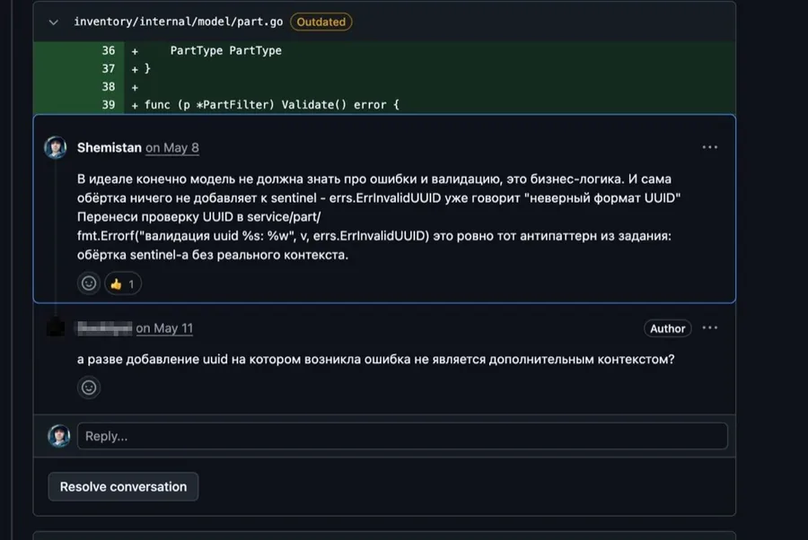Click the blurred author username on the reply
The image size is (808, 540).
[105, 328]
